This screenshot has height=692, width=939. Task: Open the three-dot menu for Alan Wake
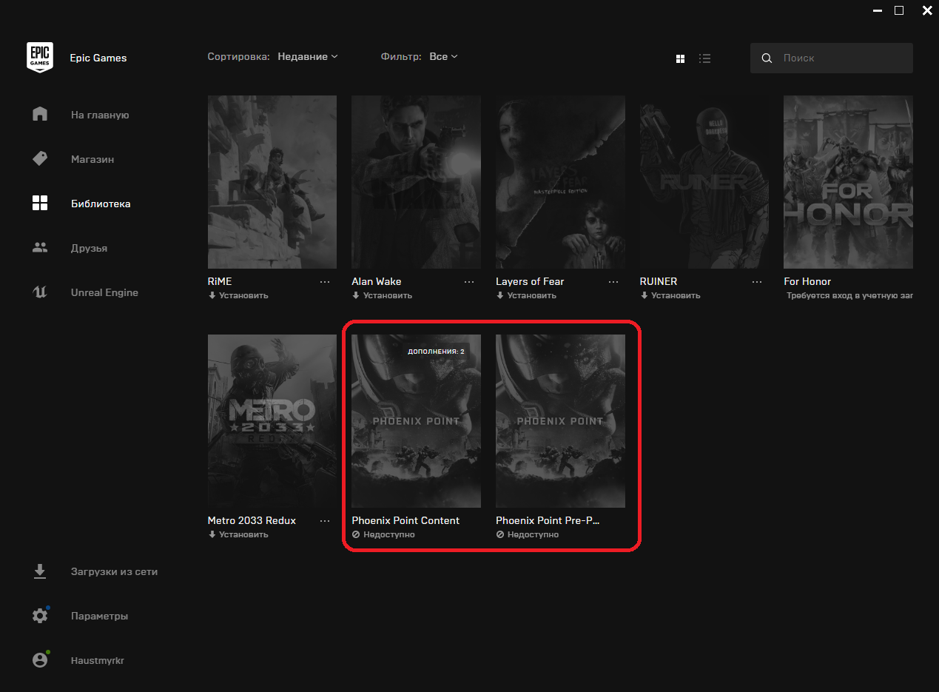point(469,282)
